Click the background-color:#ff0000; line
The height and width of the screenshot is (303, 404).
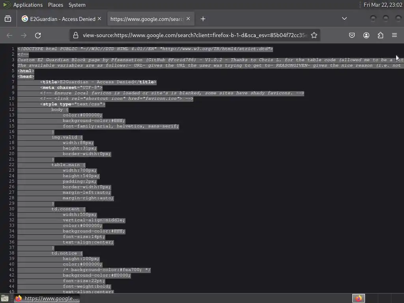[97, 275]
